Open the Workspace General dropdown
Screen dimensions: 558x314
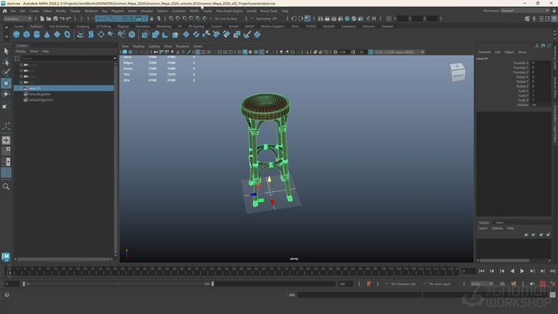(x=525, y=11)
